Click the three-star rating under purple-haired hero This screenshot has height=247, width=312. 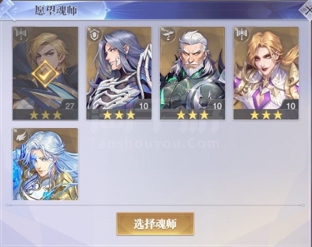[x=119, y=115]
